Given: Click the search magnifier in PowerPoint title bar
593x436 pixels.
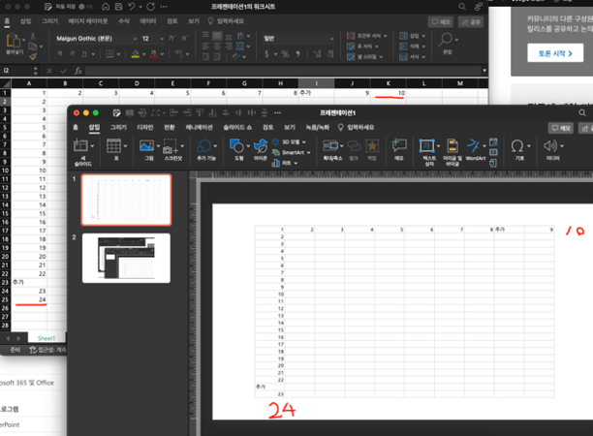Looking at the screenshot, I should [x=582, y=112].
